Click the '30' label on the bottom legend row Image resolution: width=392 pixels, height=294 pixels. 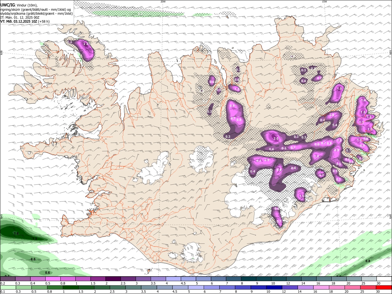click(378, 292)
